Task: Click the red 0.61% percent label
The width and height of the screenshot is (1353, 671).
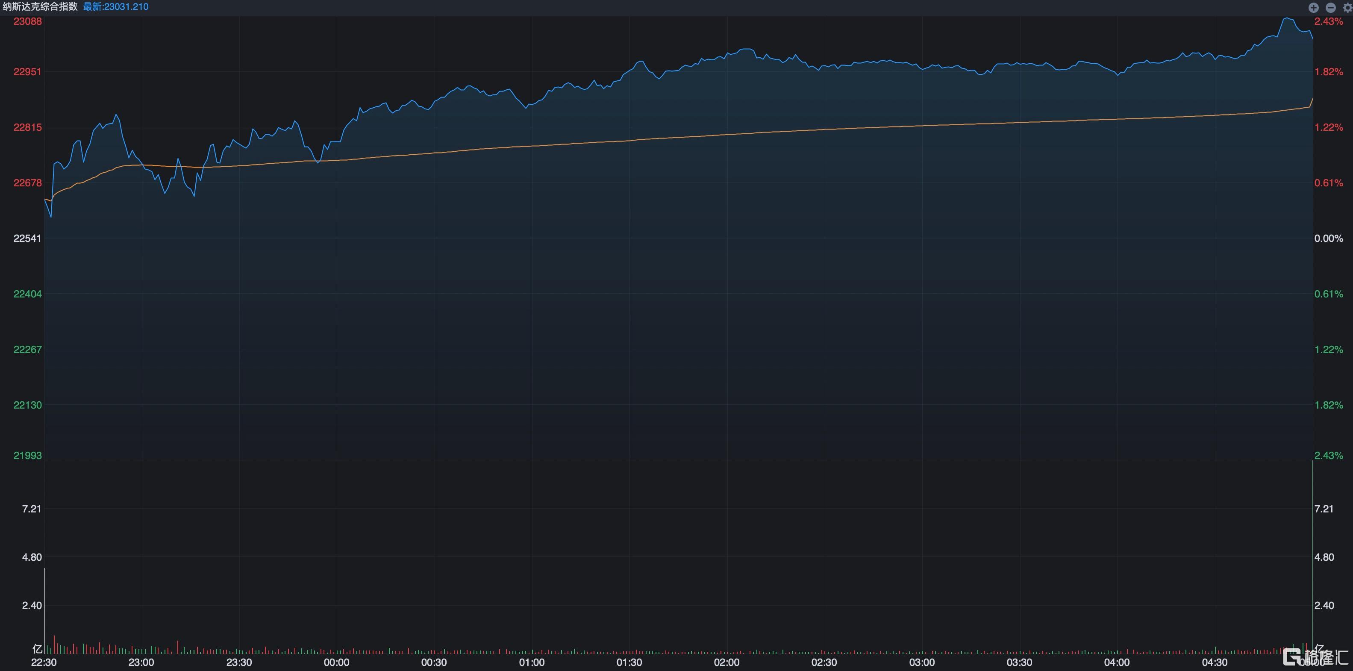Action: tap(1329, 183)
